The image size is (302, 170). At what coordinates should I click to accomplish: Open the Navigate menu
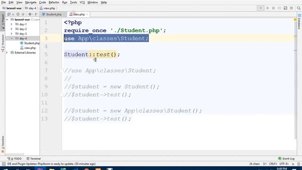tap(31, 2)
